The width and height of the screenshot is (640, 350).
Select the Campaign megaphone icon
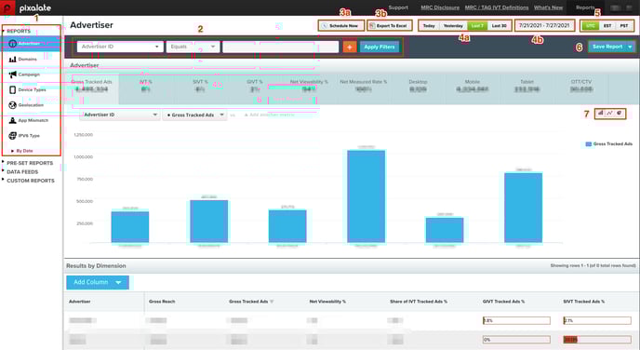[13, 74]
